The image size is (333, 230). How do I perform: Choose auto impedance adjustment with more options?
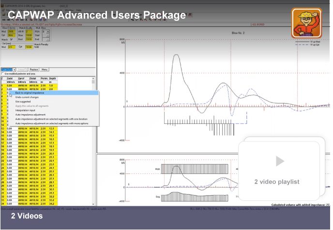coord(54,123)
